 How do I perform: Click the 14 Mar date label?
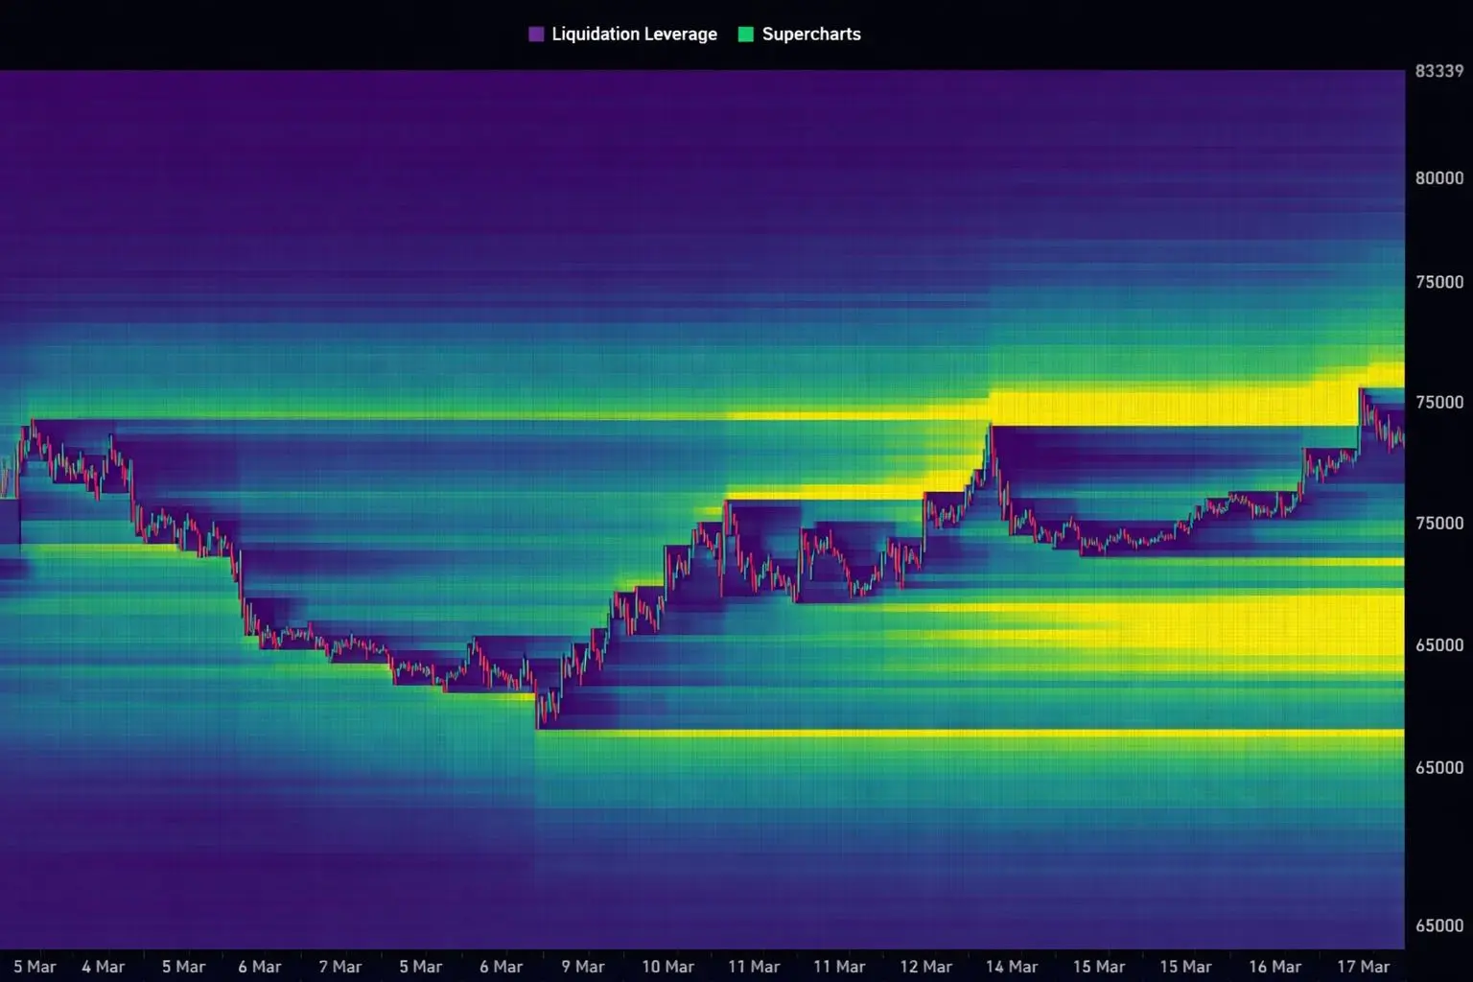[1012, 967]
